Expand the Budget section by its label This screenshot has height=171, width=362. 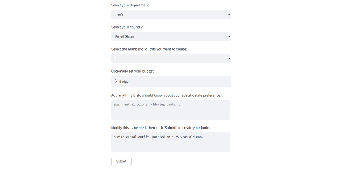coord(124,82)
